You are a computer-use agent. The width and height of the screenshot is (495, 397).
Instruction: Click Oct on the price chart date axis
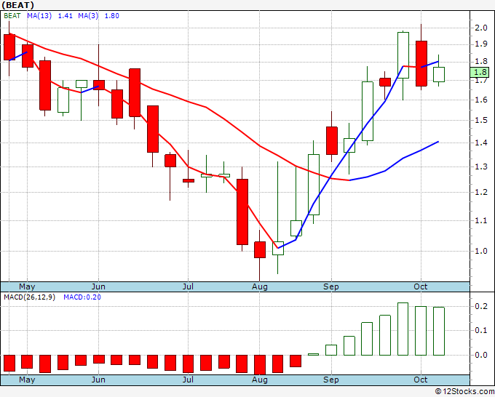pyautogui.click(x=421, y=286)
